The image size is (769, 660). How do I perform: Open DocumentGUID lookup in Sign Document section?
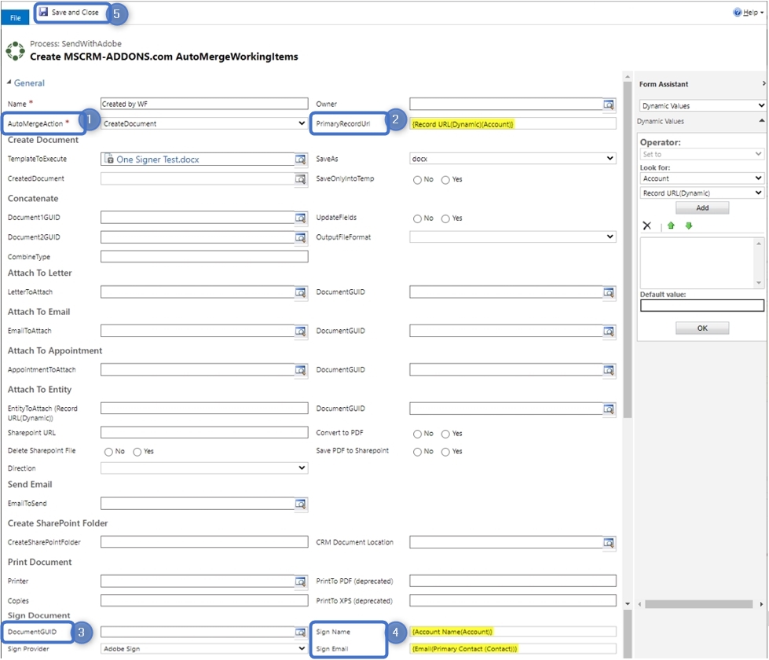click(x=300, y=632)
